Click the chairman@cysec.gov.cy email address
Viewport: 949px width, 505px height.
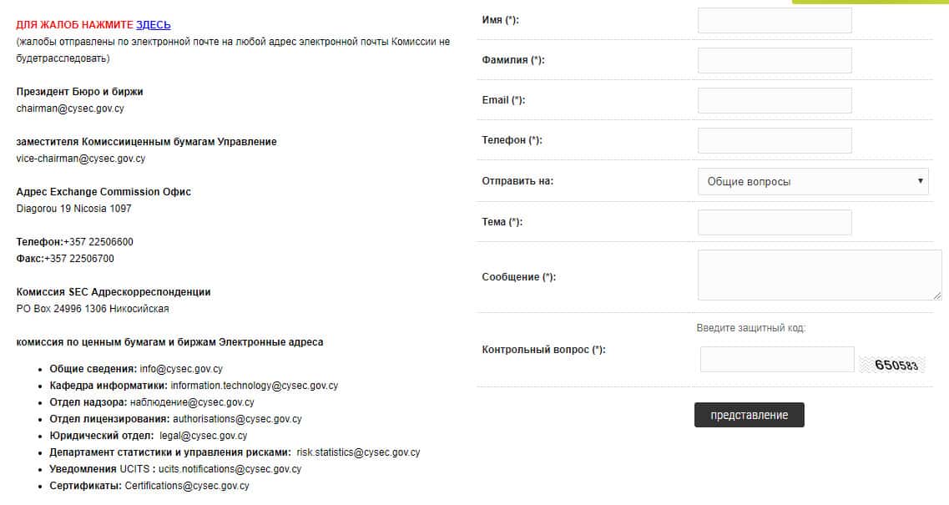(x=70, y=109)
